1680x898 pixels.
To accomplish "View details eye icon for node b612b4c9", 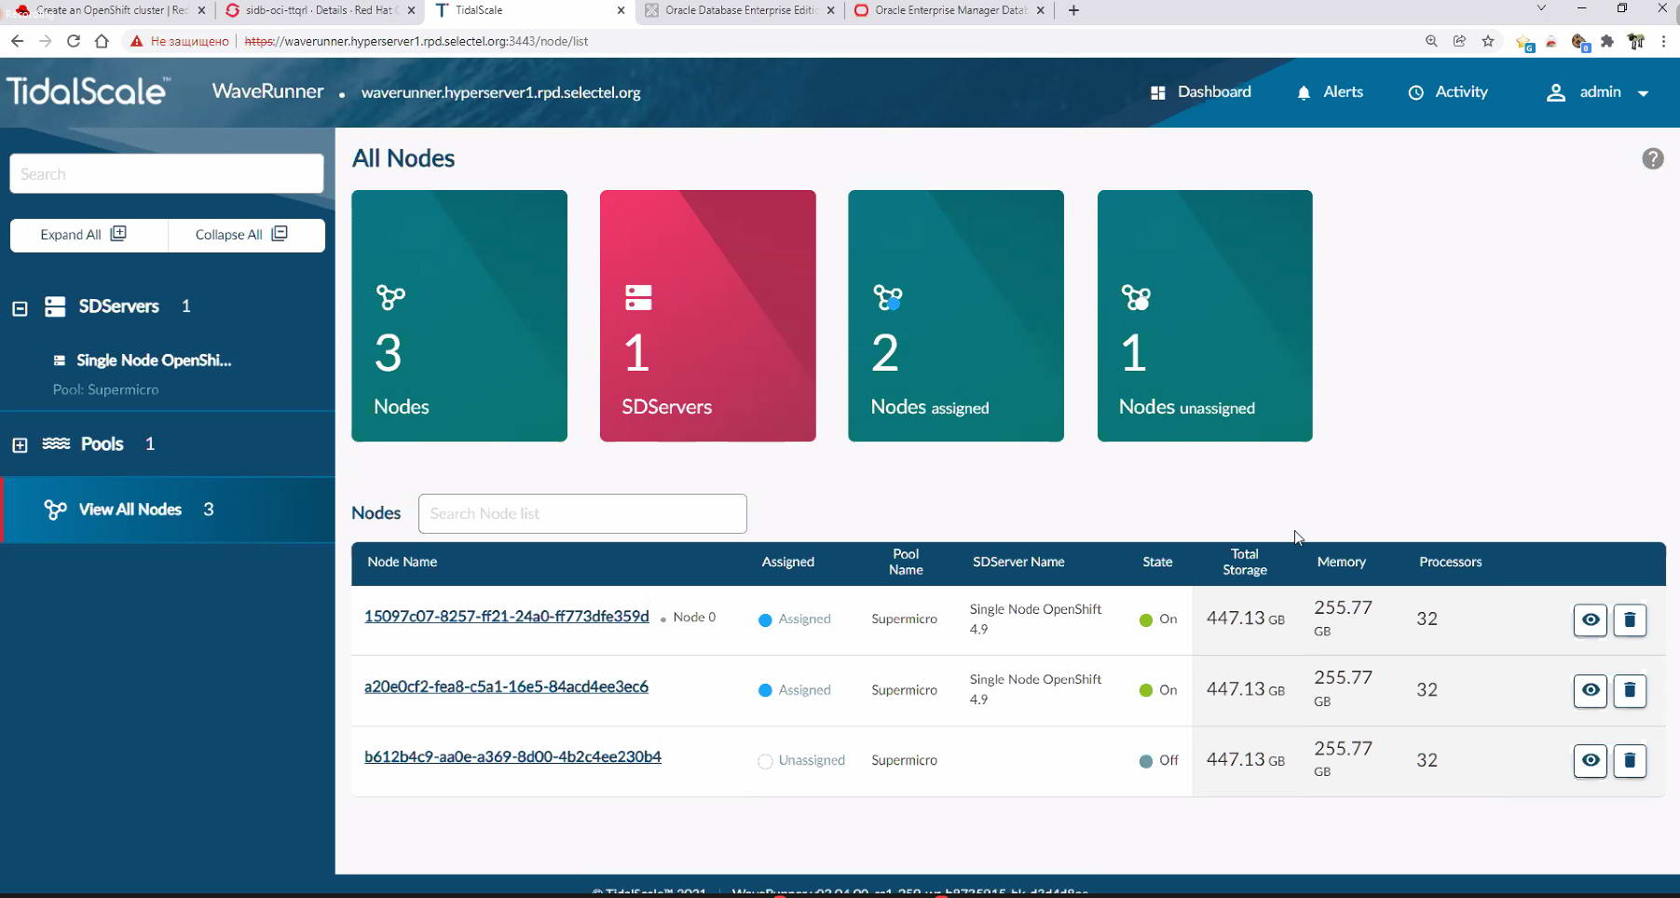I will click(1591, 760).
